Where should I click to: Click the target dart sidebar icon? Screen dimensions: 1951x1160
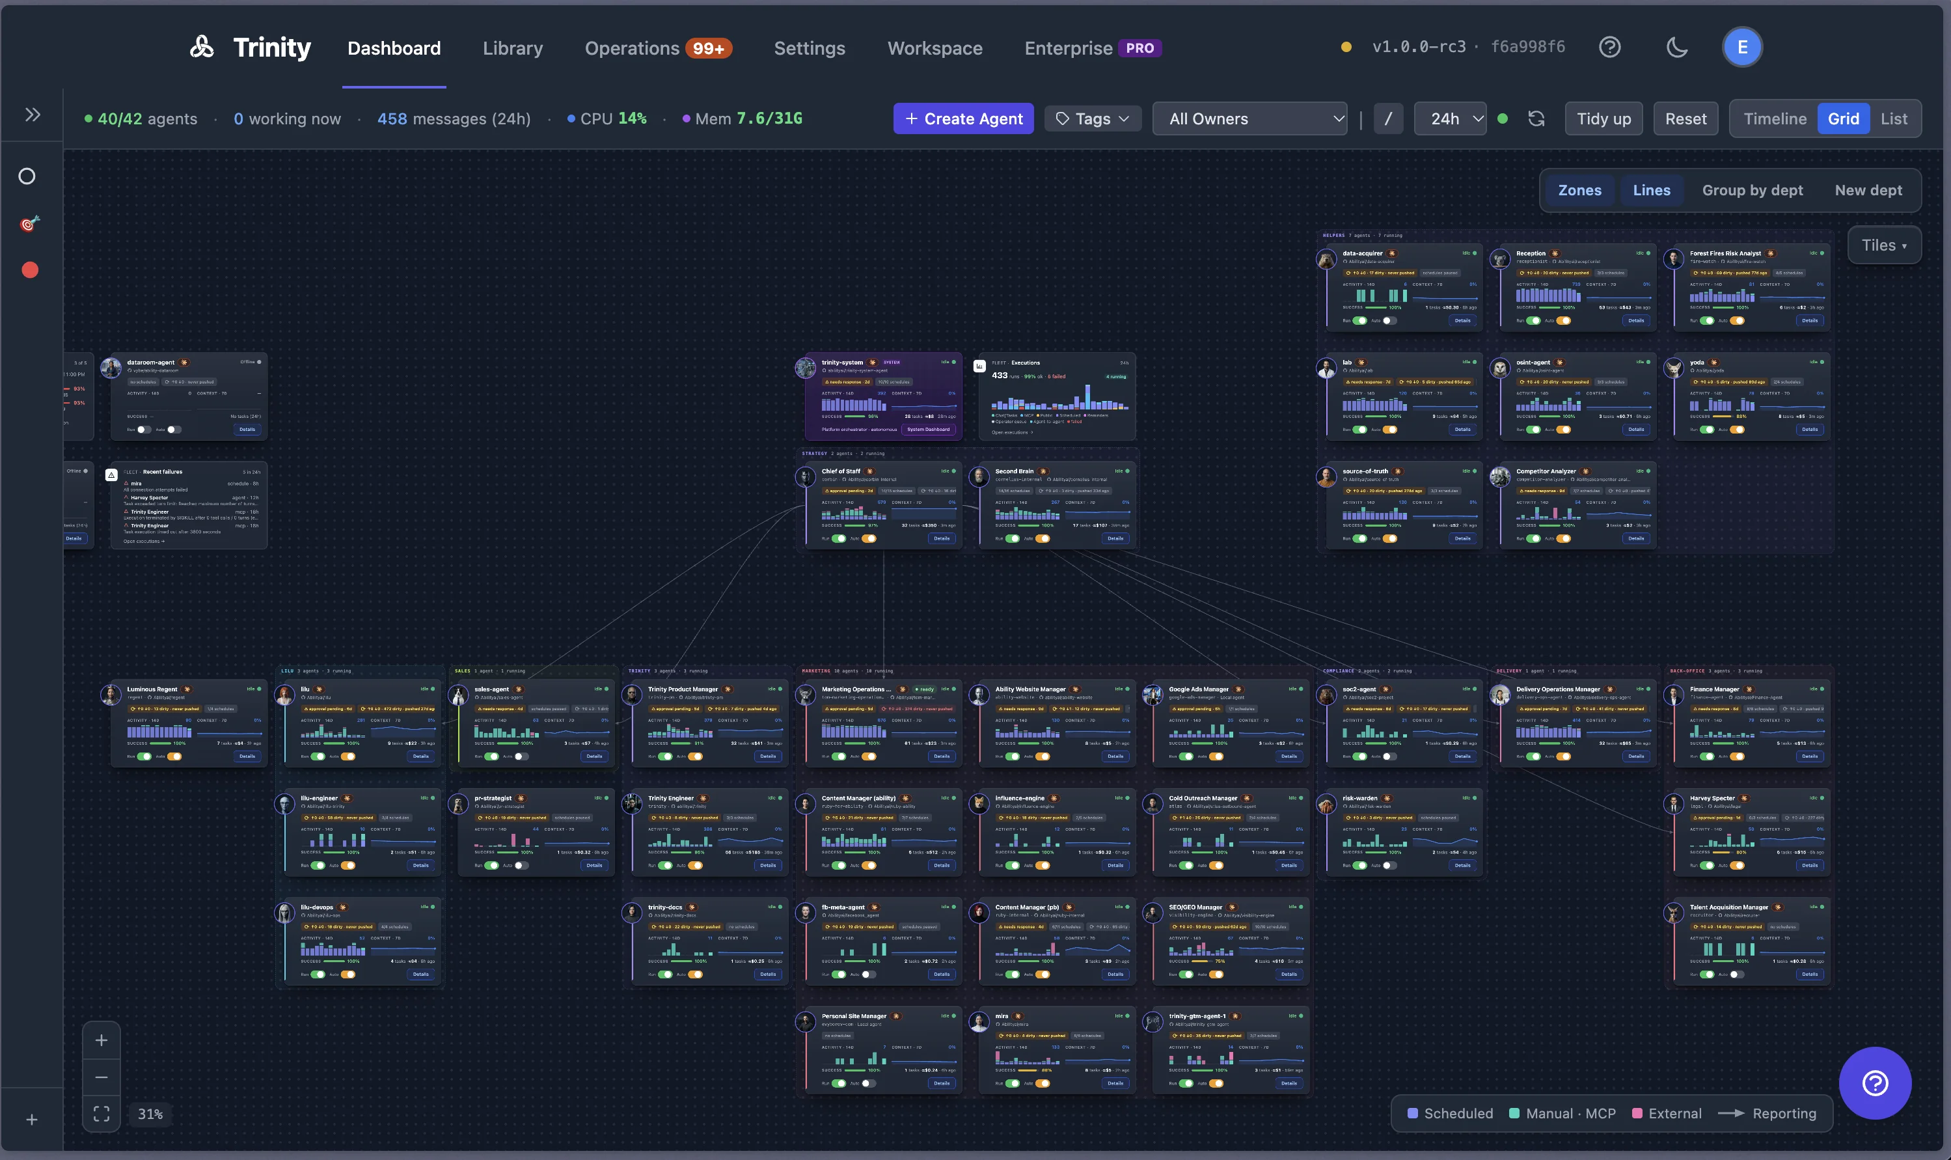pos(29,223)
